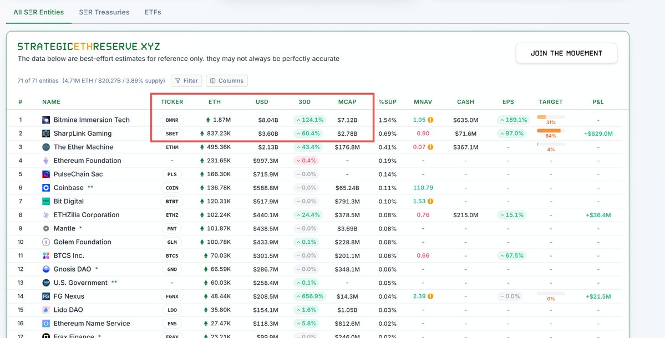Open the SER Treasuries tab
The width and height of the screenshot is (665, 338).
tap(104, 12)
